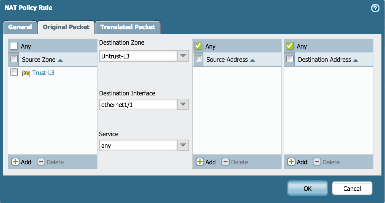Click the help question mark icon
385x203 pixels.
pos(375,8)
